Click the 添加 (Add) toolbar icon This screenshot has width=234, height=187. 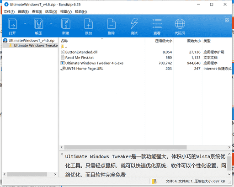[x=89, y=24]
